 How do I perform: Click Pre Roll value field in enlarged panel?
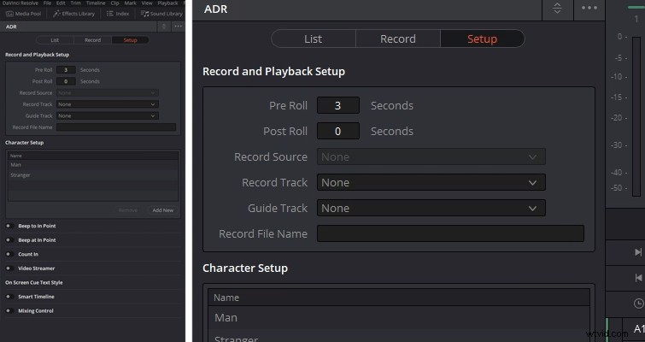(x=338, y=105)
